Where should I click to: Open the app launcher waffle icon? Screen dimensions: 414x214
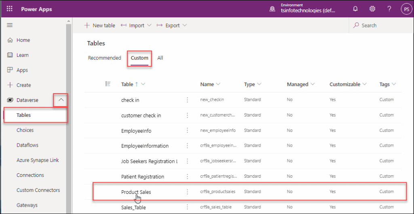pos(10,9)
